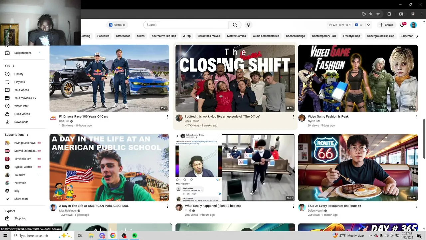Screen dimensions: 426x240
Task: Open the KwingsLetsPlays channel
Action: tap(23, 143)
